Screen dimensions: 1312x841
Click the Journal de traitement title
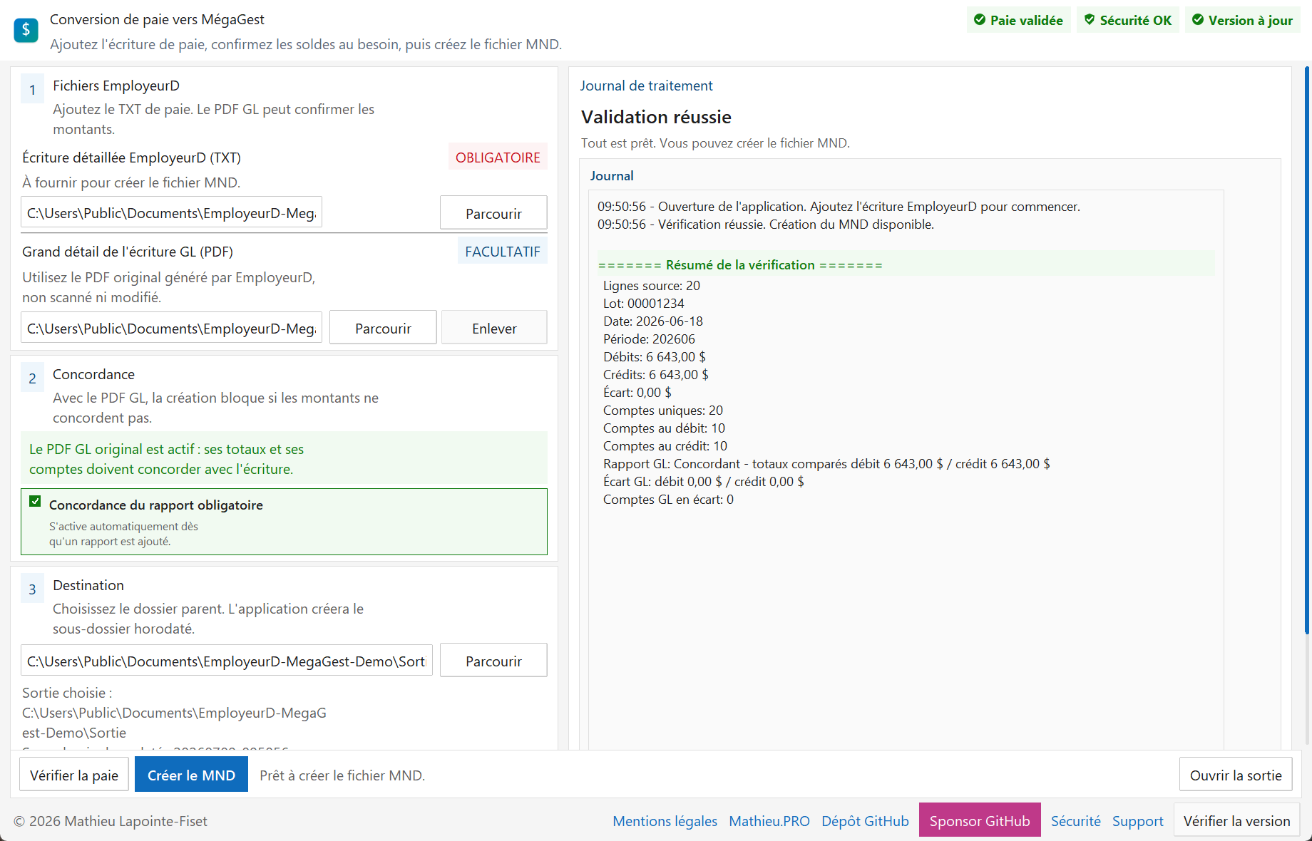[646, 86]
